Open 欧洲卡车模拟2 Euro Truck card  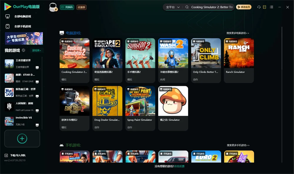click(x=74, y=108)
